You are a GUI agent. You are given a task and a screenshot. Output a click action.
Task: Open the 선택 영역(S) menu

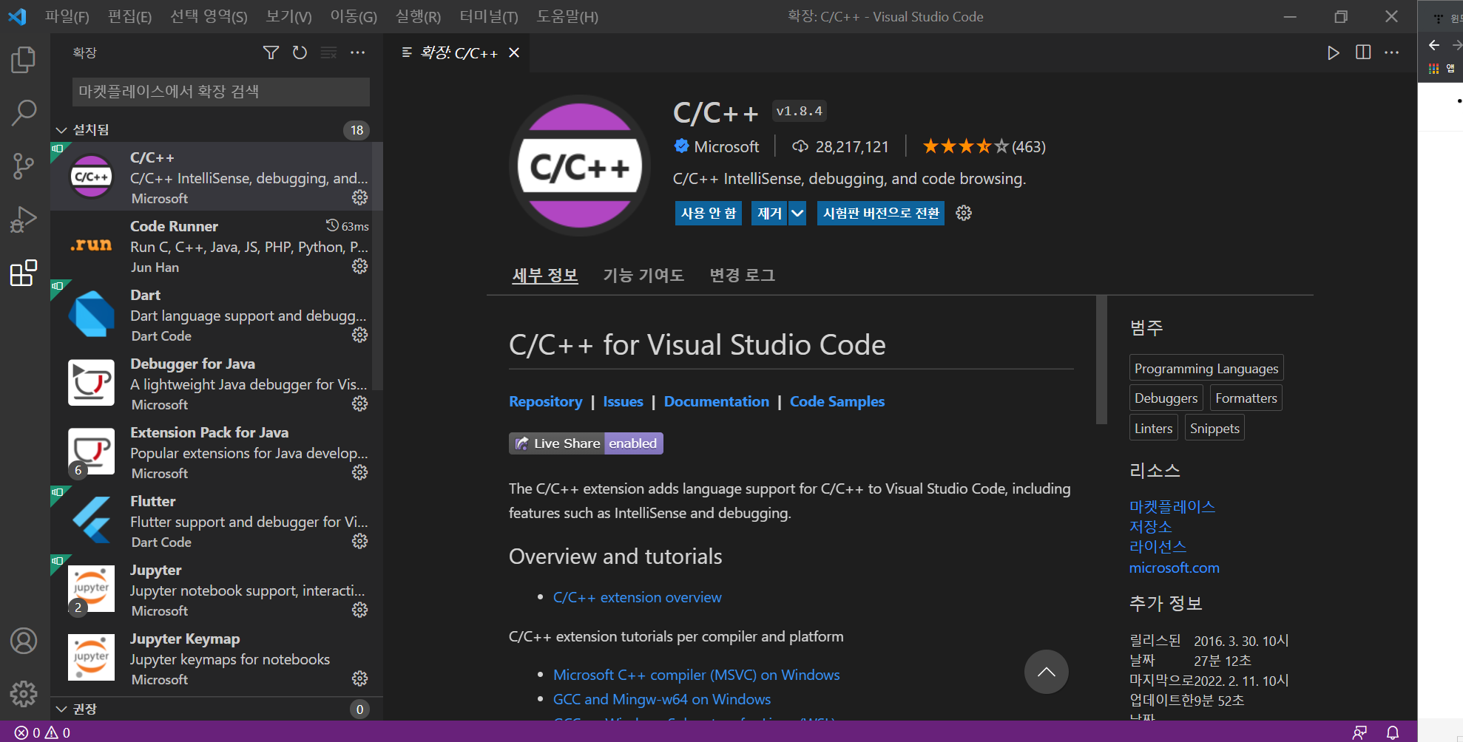(x=209, y=16)
